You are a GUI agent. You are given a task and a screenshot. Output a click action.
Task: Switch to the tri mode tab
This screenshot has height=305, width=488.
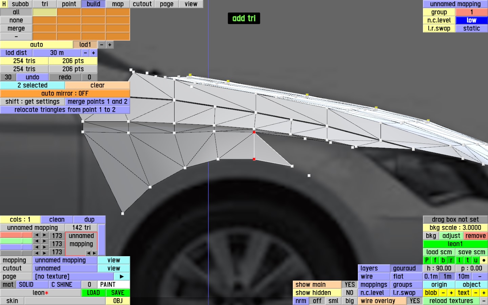click(45, 4)
